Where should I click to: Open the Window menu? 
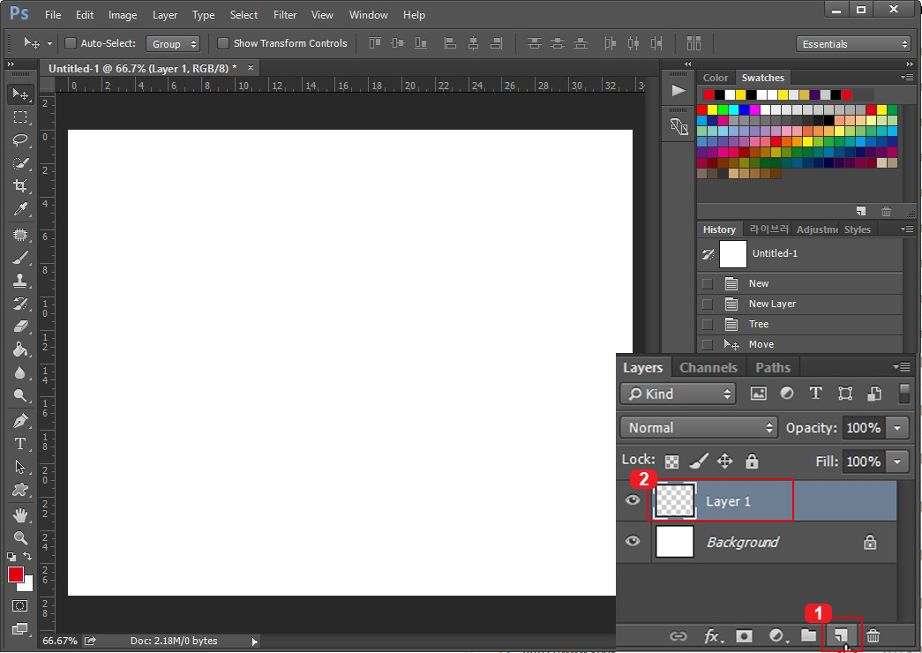click(368, 15)
